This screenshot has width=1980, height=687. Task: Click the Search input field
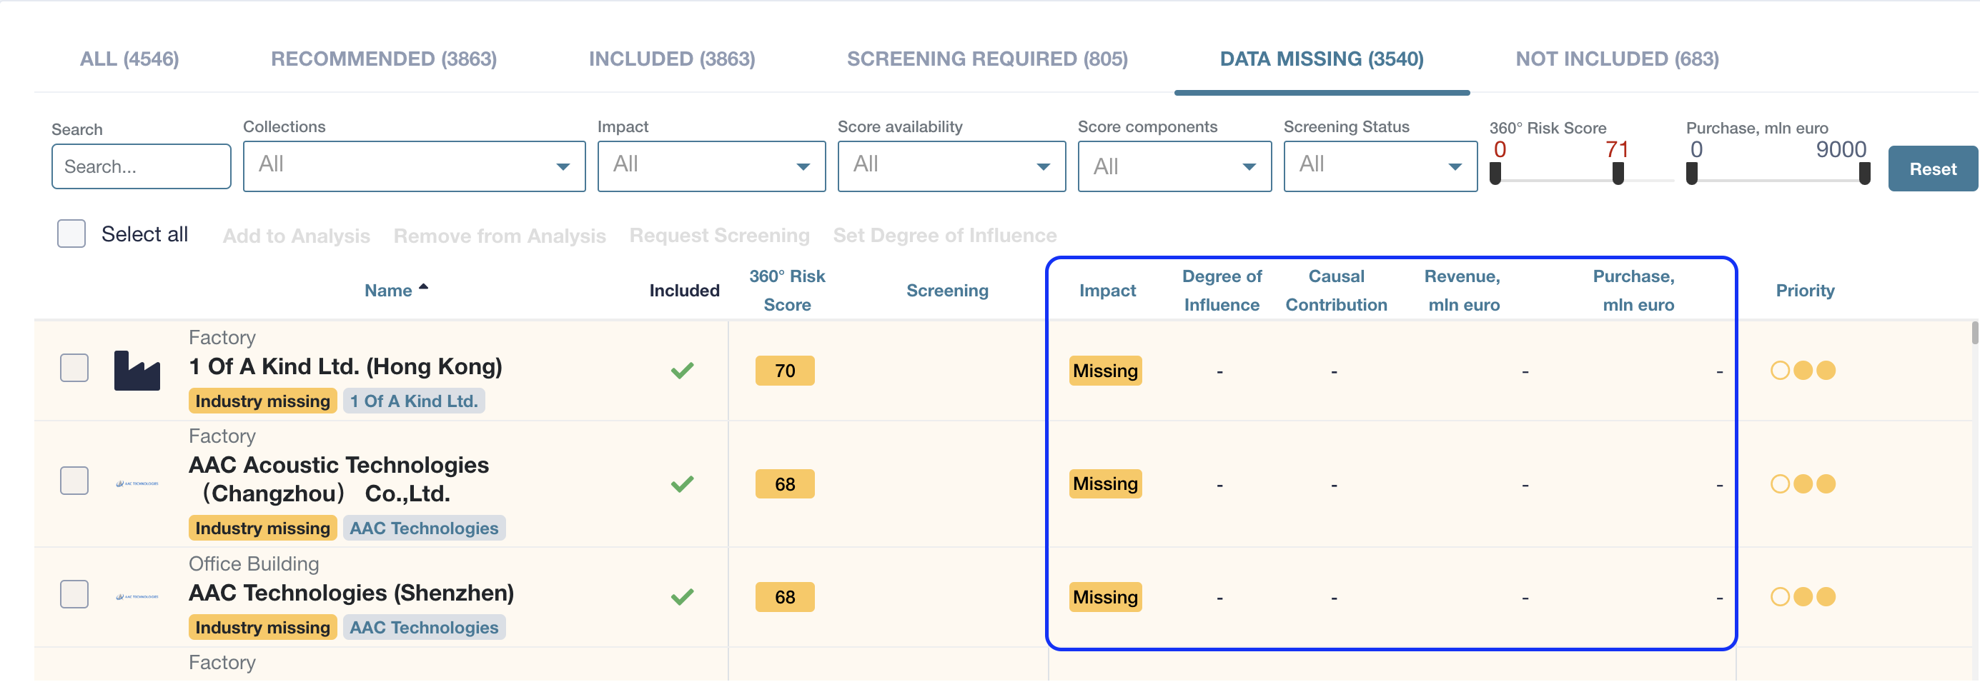pos(142,166)
